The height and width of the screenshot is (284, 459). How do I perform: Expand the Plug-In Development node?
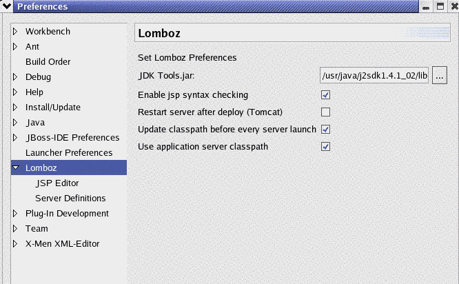click(16, 214)
